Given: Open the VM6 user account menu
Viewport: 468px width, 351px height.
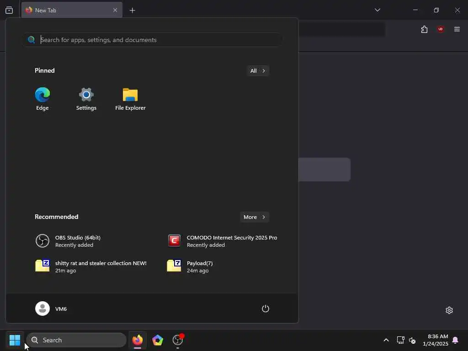Looking at the screenshot, I should pyautogui.click(x=51, y=308).
